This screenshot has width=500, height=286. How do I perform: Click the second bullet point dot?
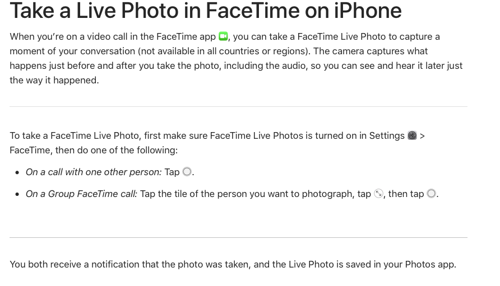point(17,194)
